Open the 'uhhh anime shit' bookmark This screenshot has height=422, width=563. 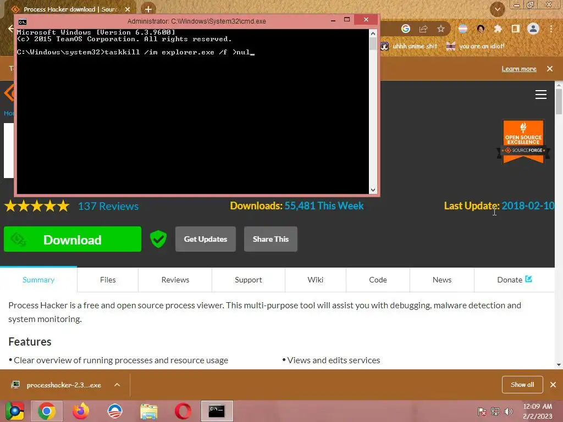[409, 46]
